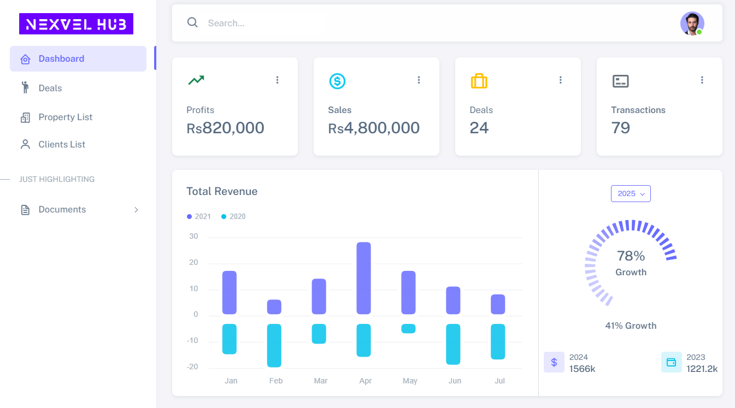The image size is (735, 408).
Task: Open the 2025 year dropdown
Action: (x=631, y=194)
